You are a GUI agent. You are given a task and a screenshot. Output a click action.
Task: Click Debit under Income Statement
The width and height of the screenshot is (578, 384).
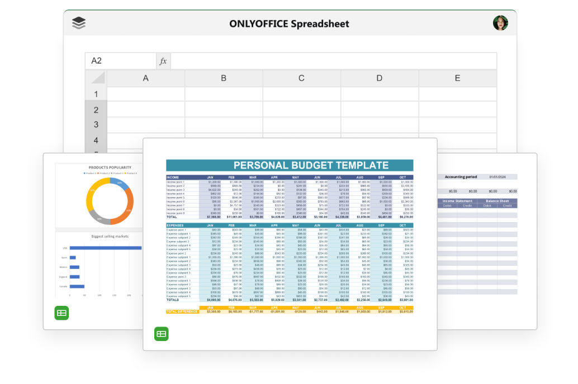[447, 206]
